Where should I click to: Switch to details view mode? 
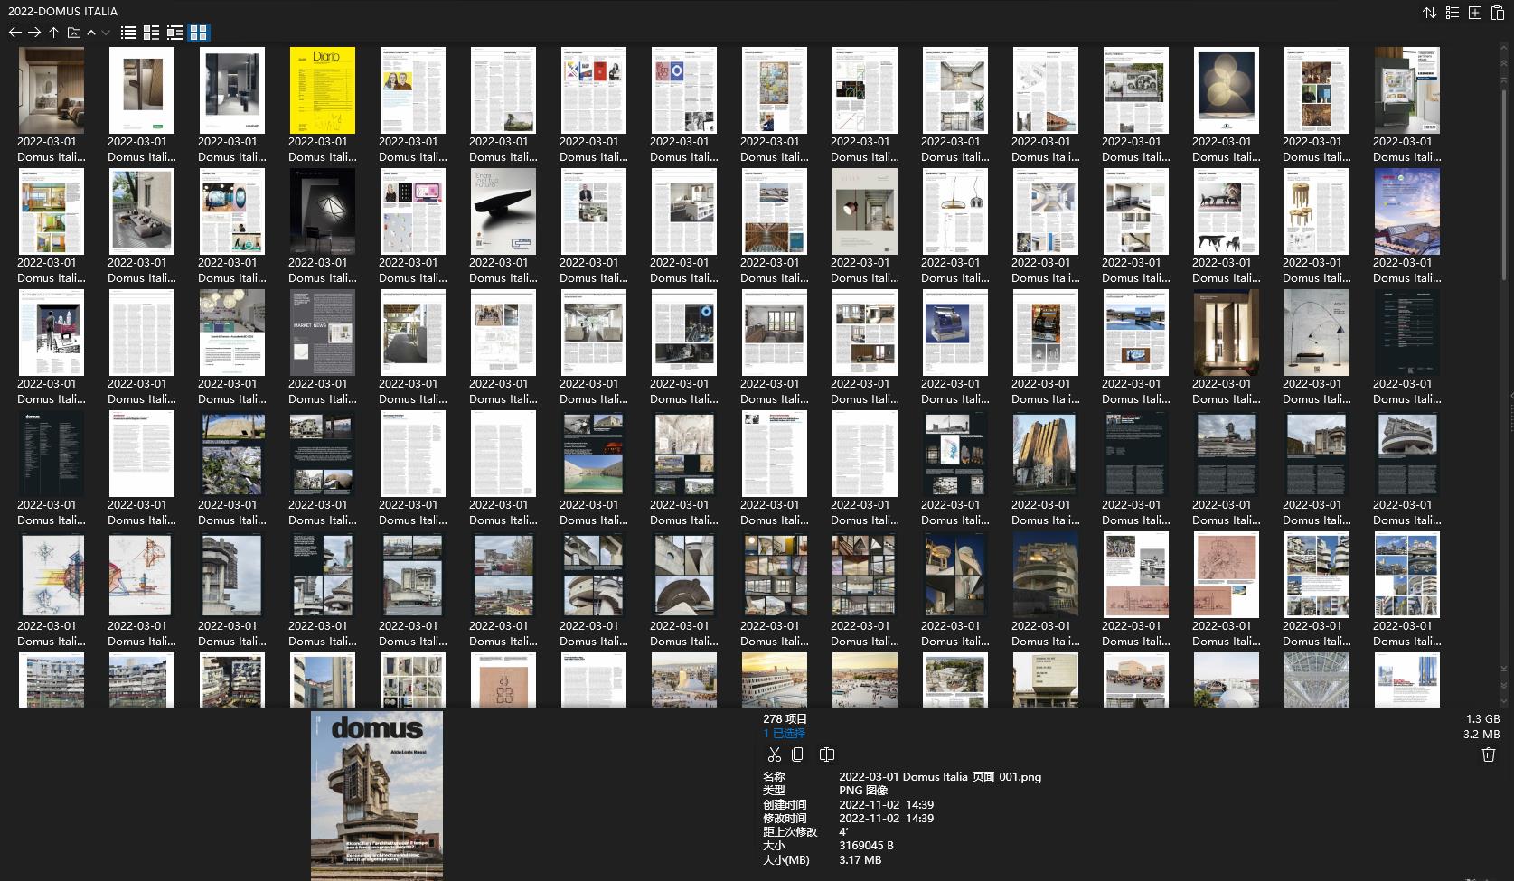click(x=150, y=33)
